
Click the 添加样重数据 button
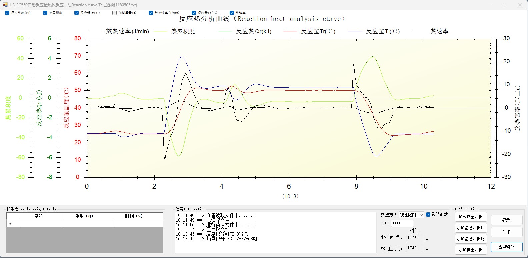[470, 250]
